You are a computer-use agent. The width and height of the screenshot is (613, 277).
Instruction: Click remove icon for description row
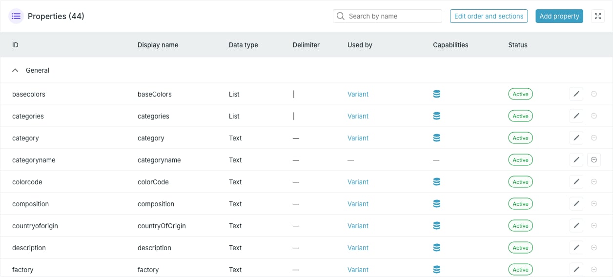594,248
